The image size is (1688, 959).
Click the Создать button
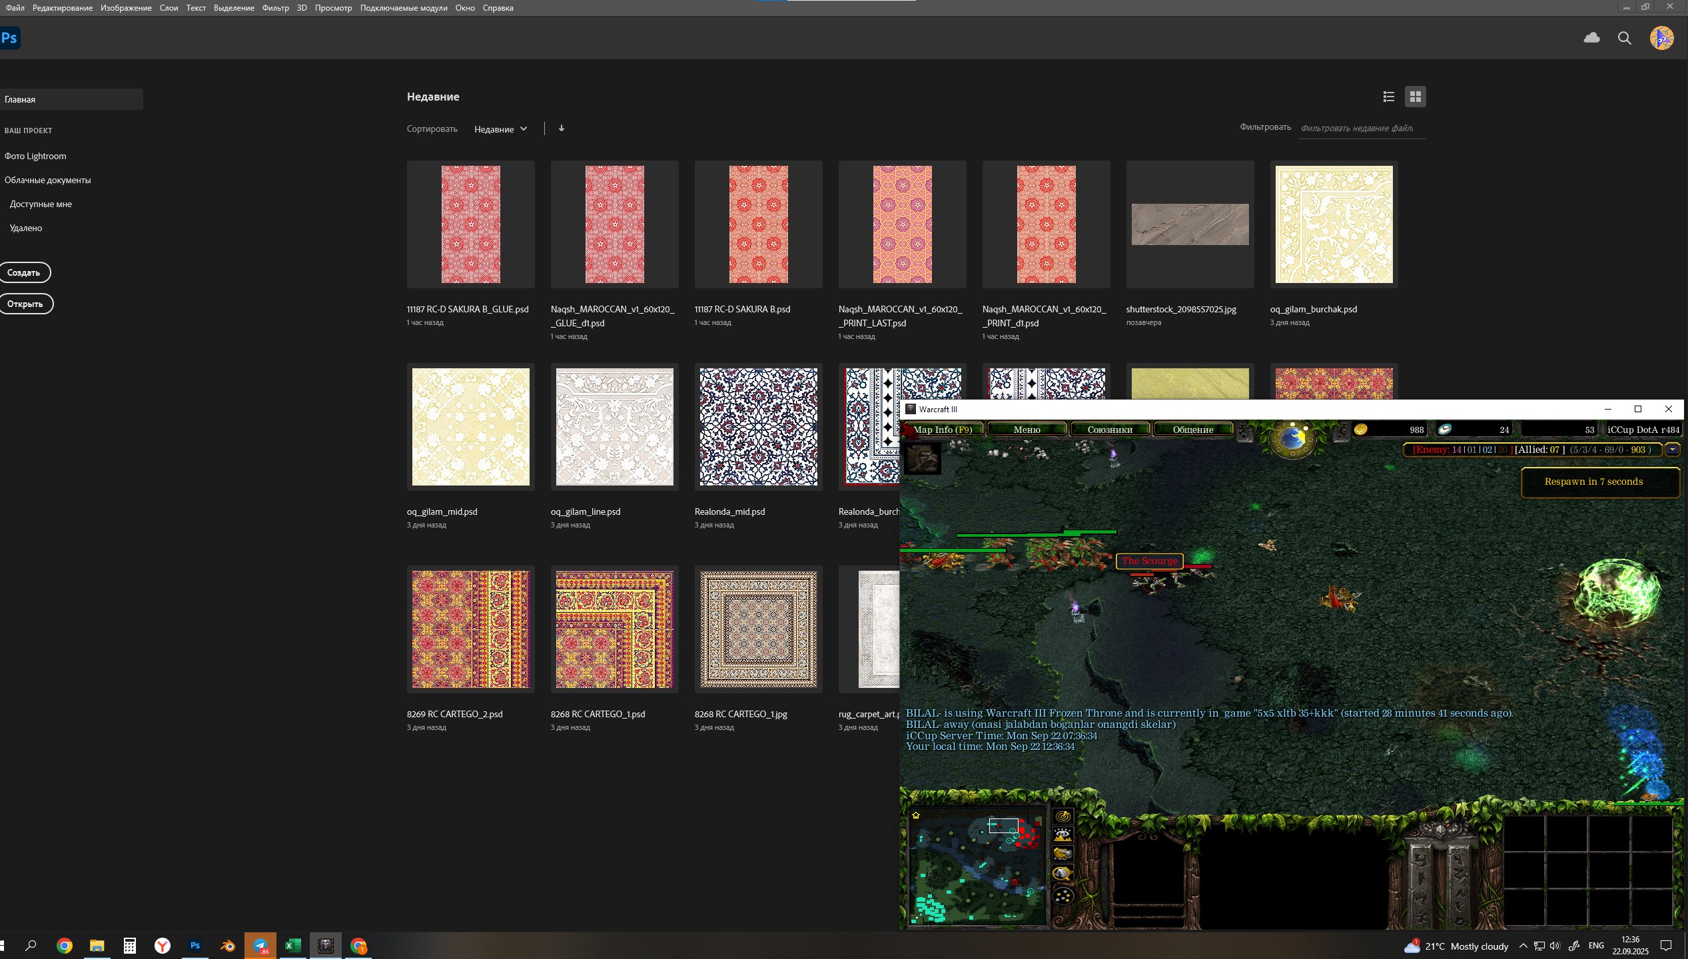pos(24,272)
